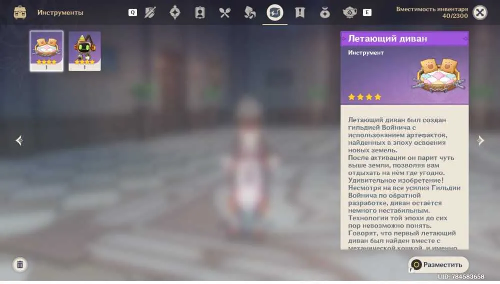Click the backpack inventory icon

(x=20, y=12)
